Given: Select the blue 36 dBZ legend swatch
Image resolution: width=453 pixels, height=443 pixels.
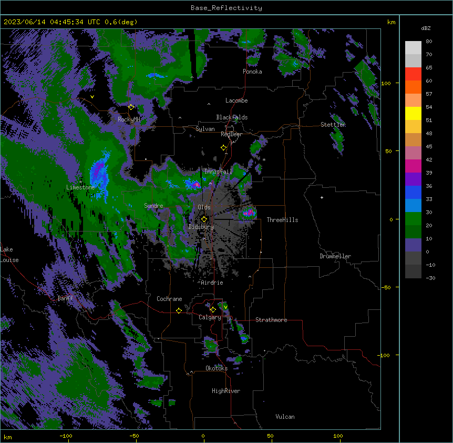Looking at the screenshot, I should [x=413, y=192].
